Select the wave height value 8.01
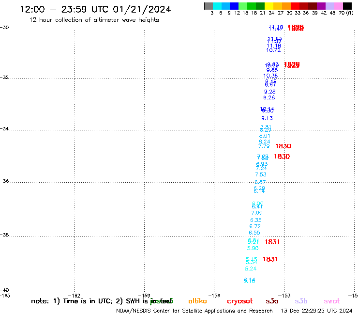Image resolution: width=358 pixels, height=315 pixels. [265, 136]
